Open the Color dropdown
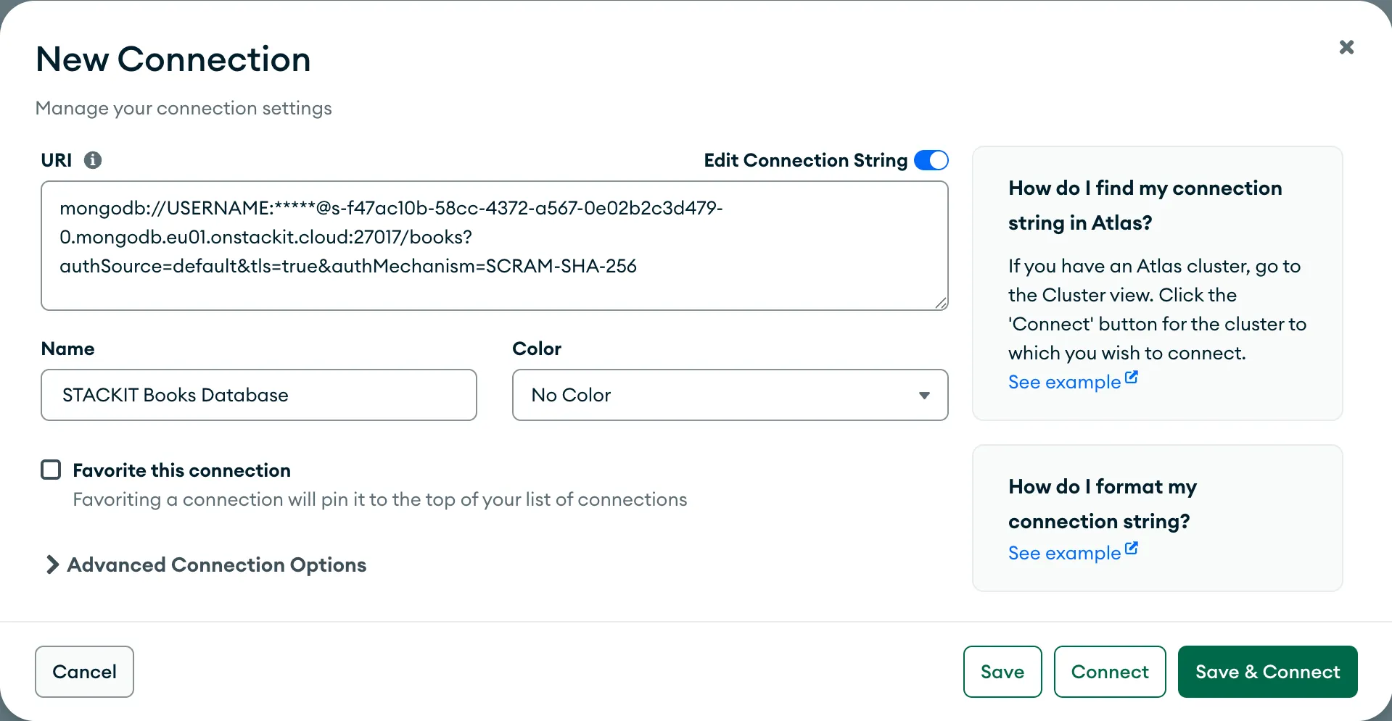The height and width of the screenshot is (721, 1392). (730, 395)
